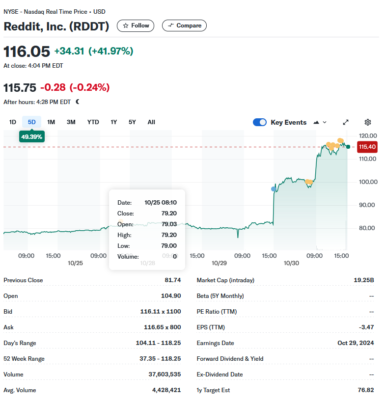
Task: Toggle the Key Events switch off
Action: (x=260, y=122)
